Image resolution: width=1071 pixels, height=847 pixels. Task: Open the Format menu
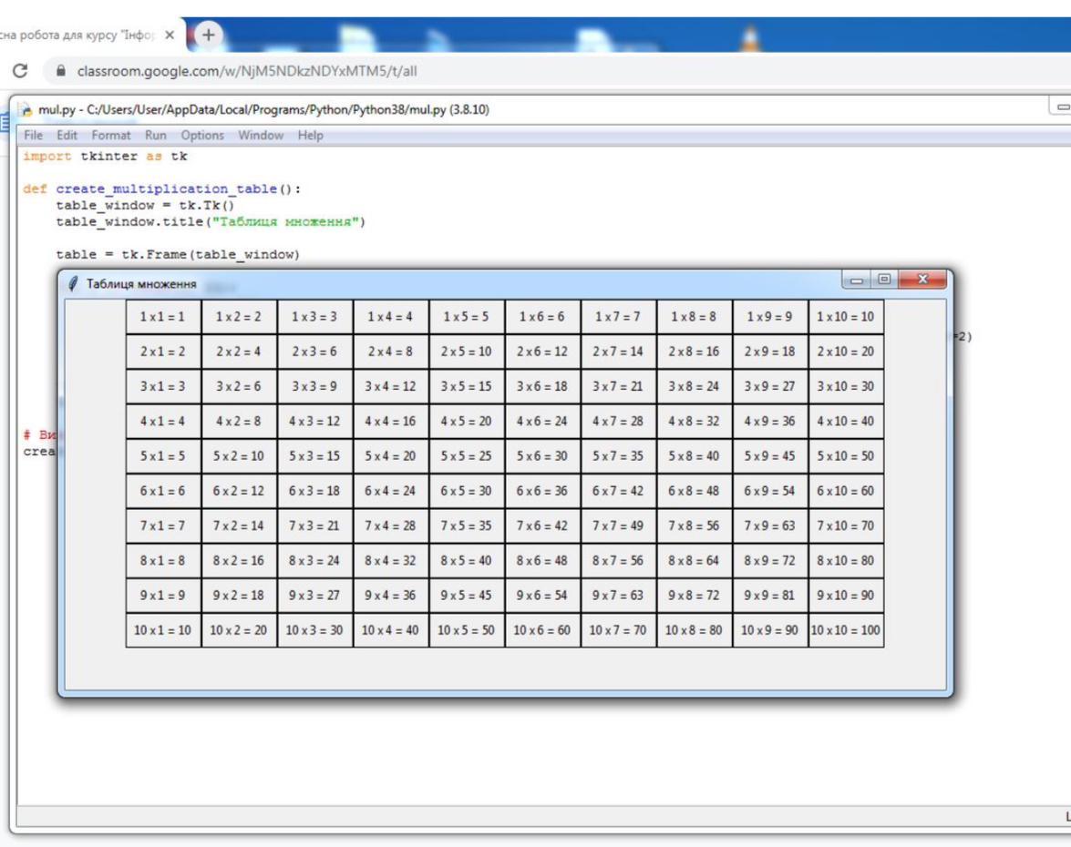[x=111, y=136]
